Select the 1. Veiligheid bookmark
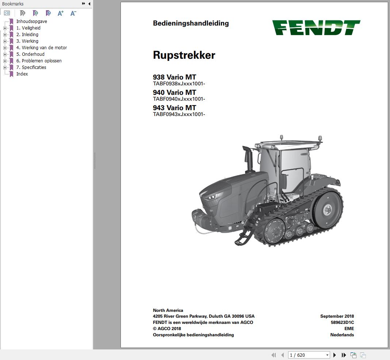390x360 pixels. [x=28, y=28]
